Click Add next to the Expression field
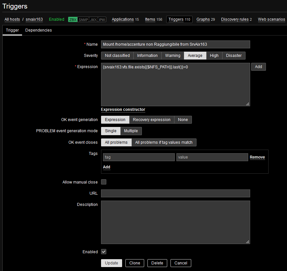The width and height of the screenshot is (287, 271). 258,67
